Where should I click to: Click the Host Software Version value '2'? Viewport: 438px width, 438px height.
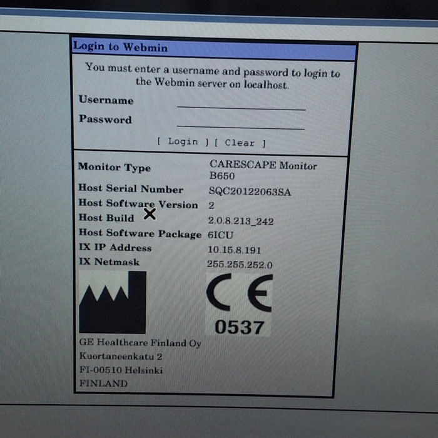tap(211, 206)
